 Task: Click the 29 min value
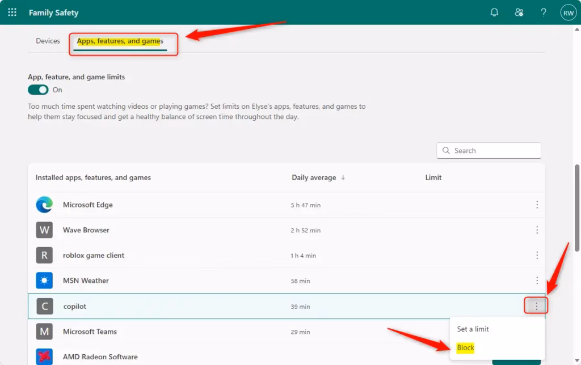300,332
